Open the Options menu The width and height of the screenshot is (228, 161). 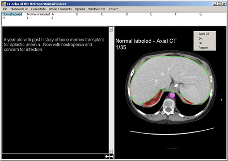[x=80, y=9]
